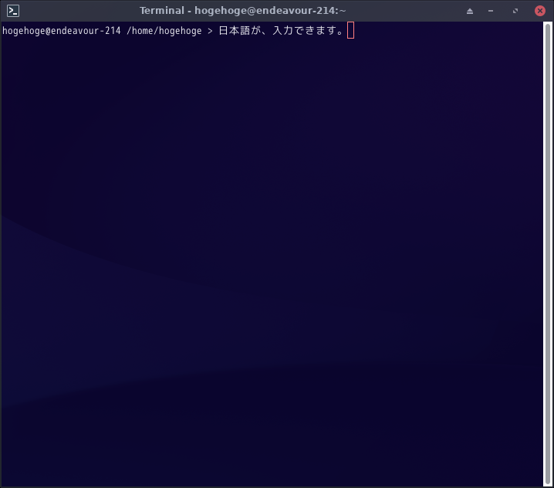Open the terminal window menu icon
Viewport: 554px width, 488px height.
(13, 11)
